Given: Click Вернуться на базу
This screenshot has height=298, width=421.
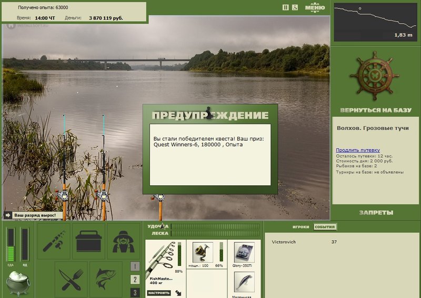Looking at the screenshot, I should [x=376, y=110].
